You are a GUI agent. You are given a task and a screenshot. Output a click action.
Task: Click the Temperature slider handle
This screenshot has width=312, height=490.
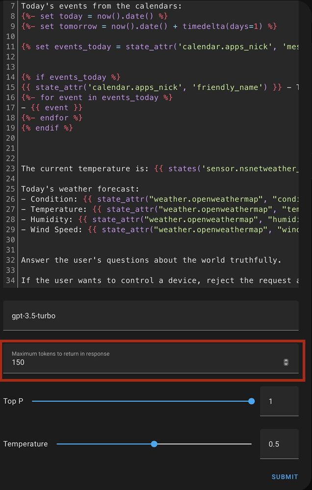[154, 444]
